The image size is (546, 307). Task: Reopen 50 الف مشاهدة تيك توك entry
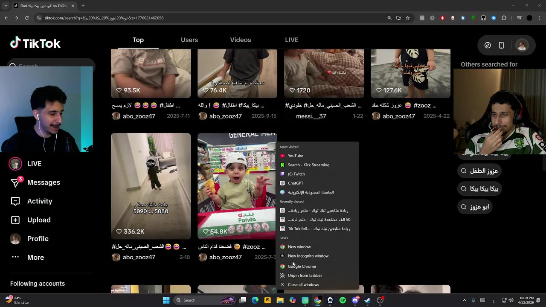click(x=317, y=220)
